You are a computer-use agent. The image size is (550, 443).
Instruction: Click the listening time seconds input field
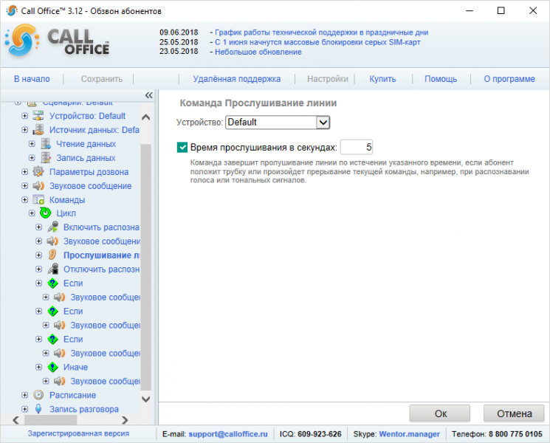point(357,148)
